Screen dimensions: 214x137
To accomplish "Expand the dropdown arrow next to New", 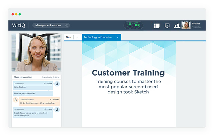I will (77, 37).
